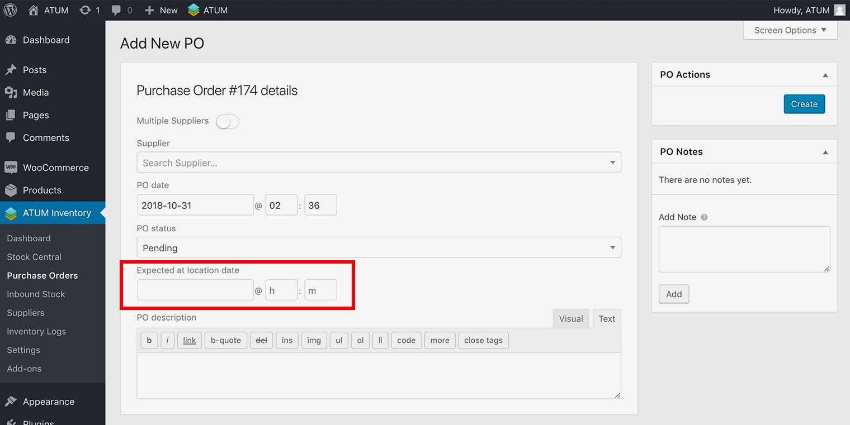Open the Media library sidebar icon
This screenshot has width=850, height=425.
[11, 93]
